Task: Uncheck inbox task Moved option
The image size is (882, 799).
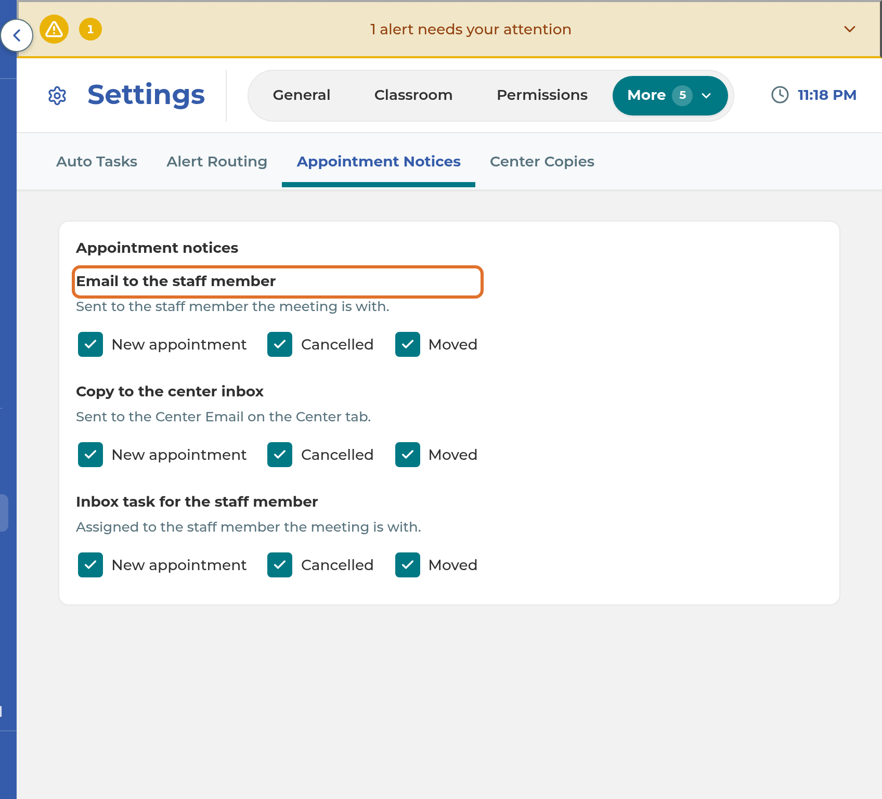Action: point(408,565)
